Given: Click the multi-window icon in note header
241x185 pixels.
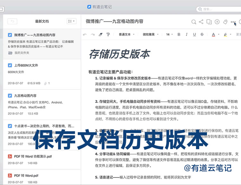Looking at the screenshot, I should coord(209,22).
